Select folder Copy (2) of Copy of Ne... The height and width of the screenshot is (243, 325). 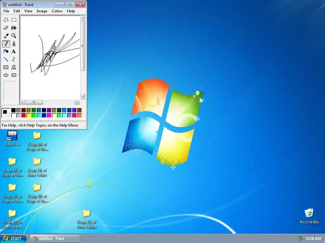(12, 193)
